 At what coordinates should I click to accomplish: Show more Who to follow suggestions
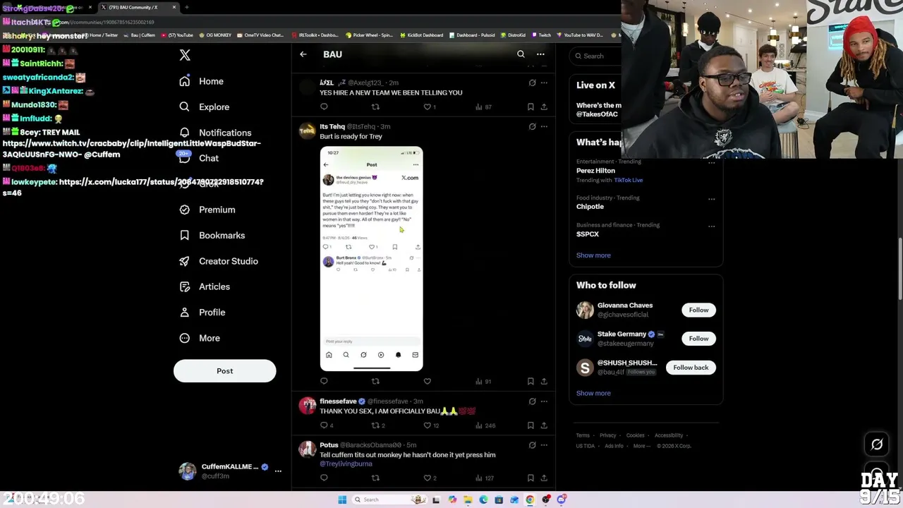593,393
